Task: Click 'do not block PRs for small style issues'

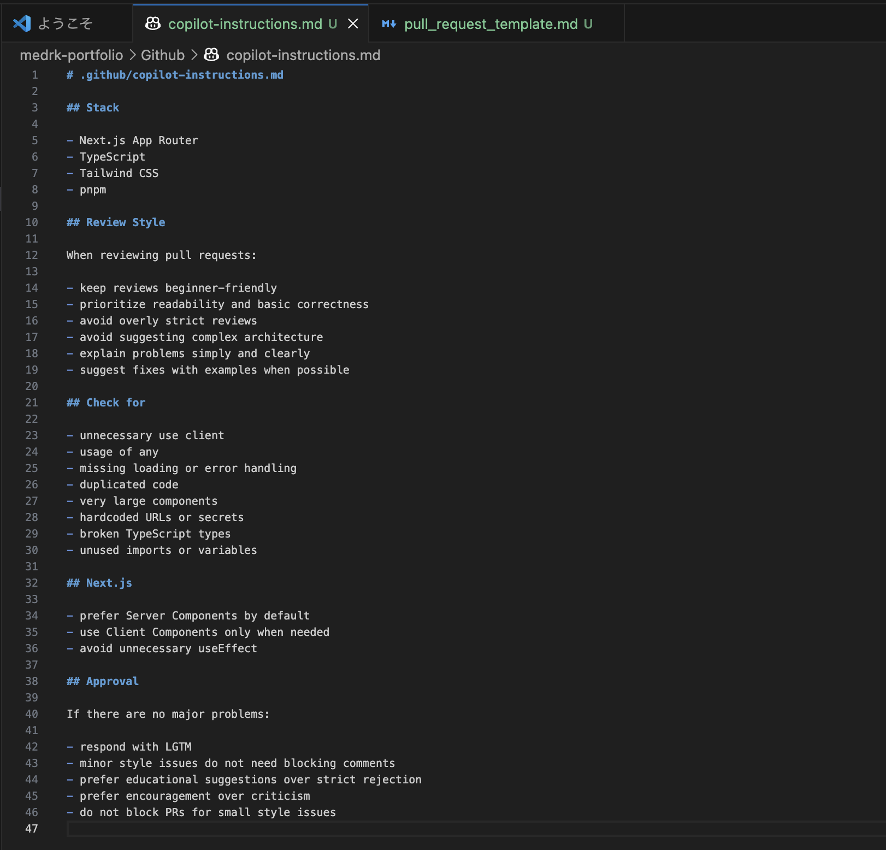Action: pyautogui.click(x=208, y=812)
